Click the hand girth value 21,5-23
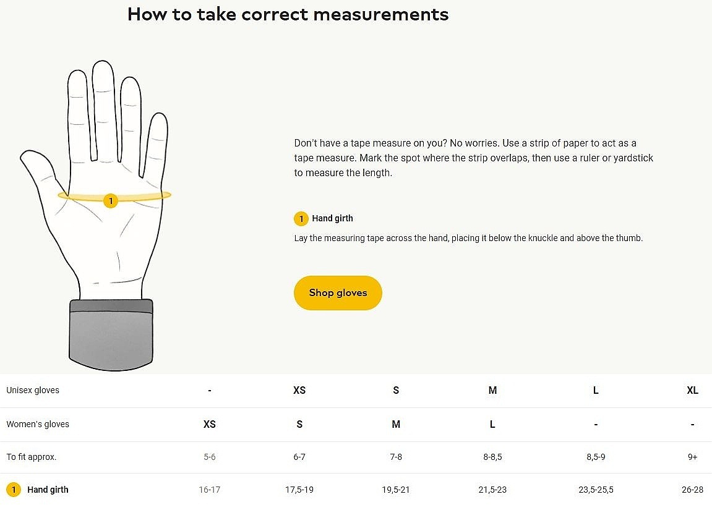The width and height of the screenshot is (712, 510). pos(492,490)
